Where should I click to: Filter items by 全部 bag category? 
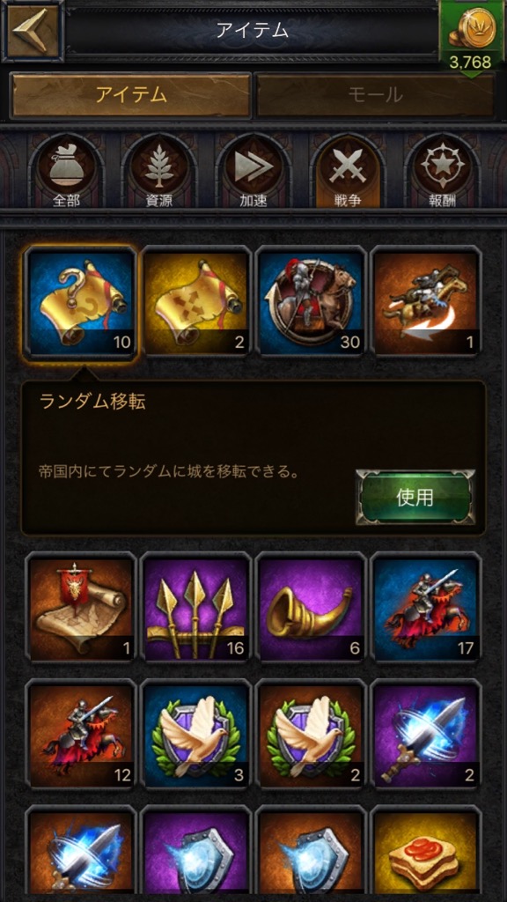66,172
